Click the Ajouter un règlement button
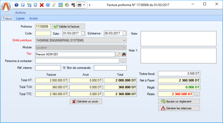 point(179,101)
